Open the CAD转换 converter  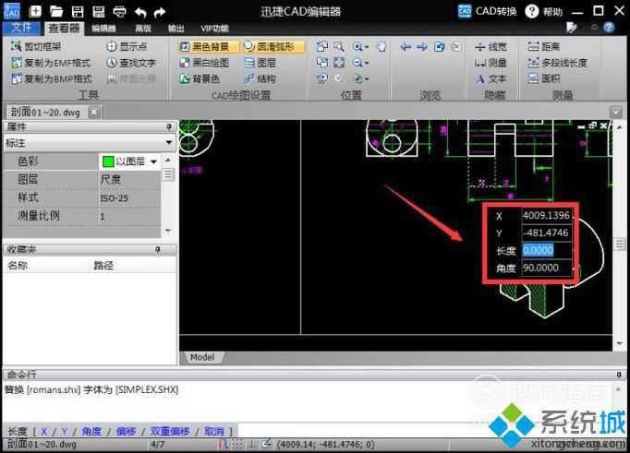tap(488, 11)
